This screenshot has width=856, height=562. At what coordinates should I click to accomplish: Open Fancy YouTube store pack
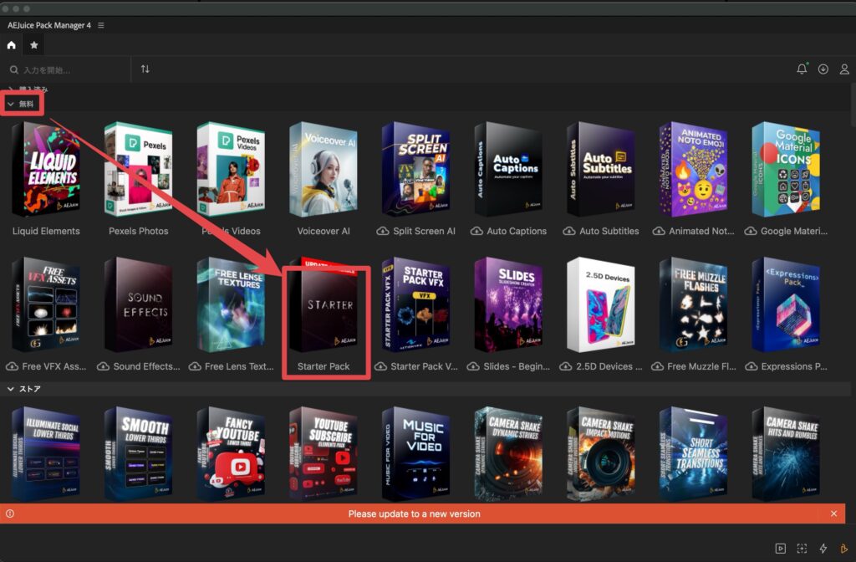(x=231, y=454)
